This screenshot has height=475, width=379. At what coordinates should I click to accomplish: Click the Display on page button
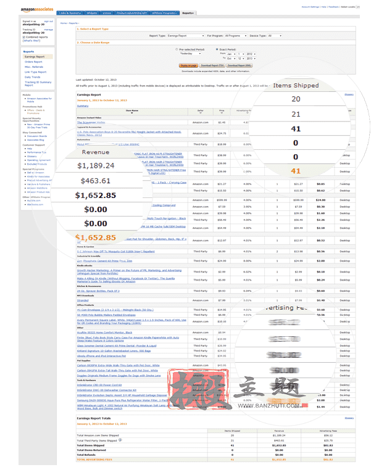[188, 65]
